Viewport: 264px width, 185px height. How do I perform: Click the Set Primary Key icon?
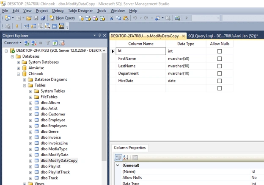[x=17, y=26]
